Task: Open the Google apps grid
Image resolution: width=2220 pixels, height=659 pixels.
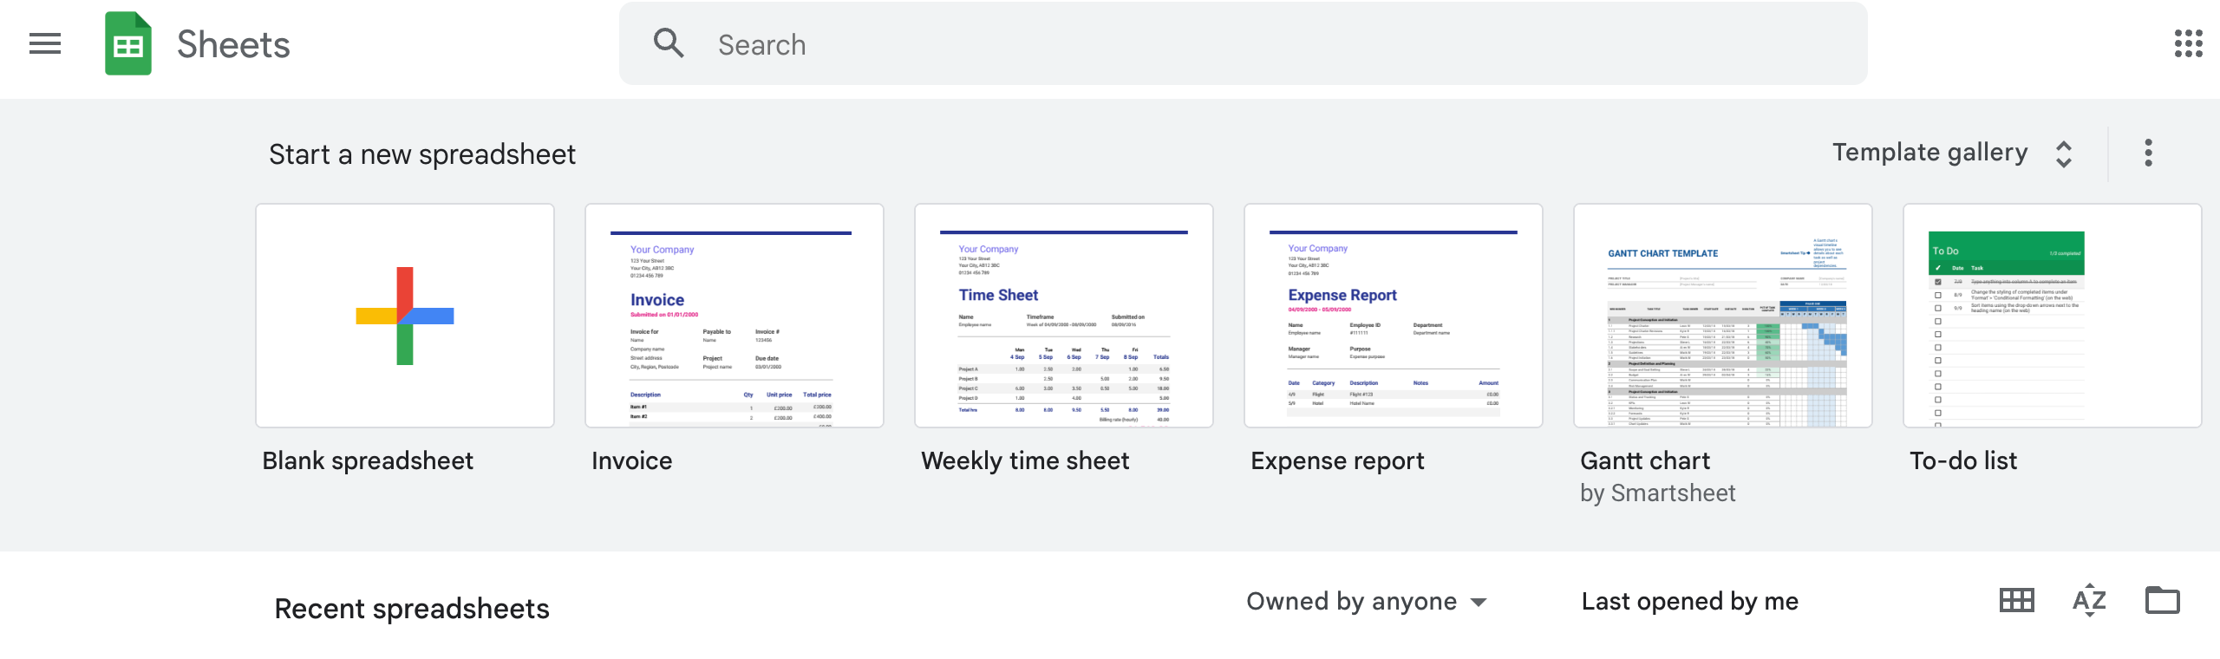Action: [2188, 43]
